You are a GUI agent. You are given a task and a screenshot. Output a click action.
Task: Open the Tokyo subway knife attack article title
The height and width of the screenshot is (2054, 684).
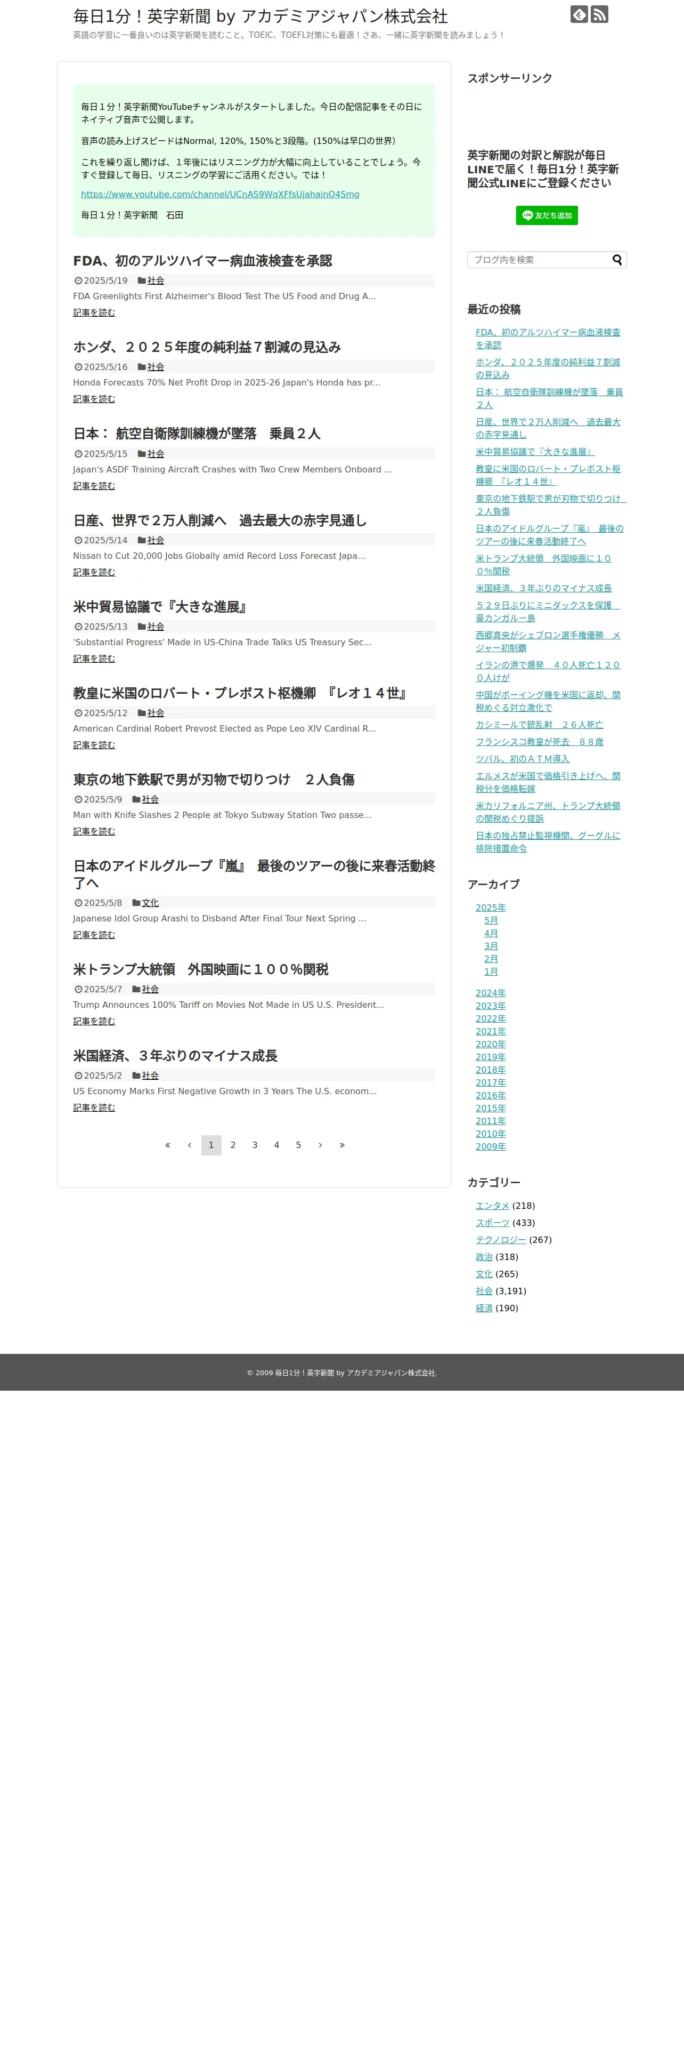coord(214,779)
